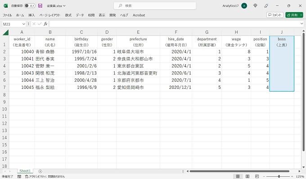This screenshot has width=306, height=179.
Task: Click vertical scroll down arrow
Action: pos(303,167)
